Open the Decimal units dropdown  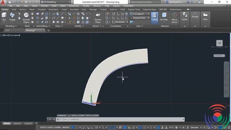pos(196,127)
